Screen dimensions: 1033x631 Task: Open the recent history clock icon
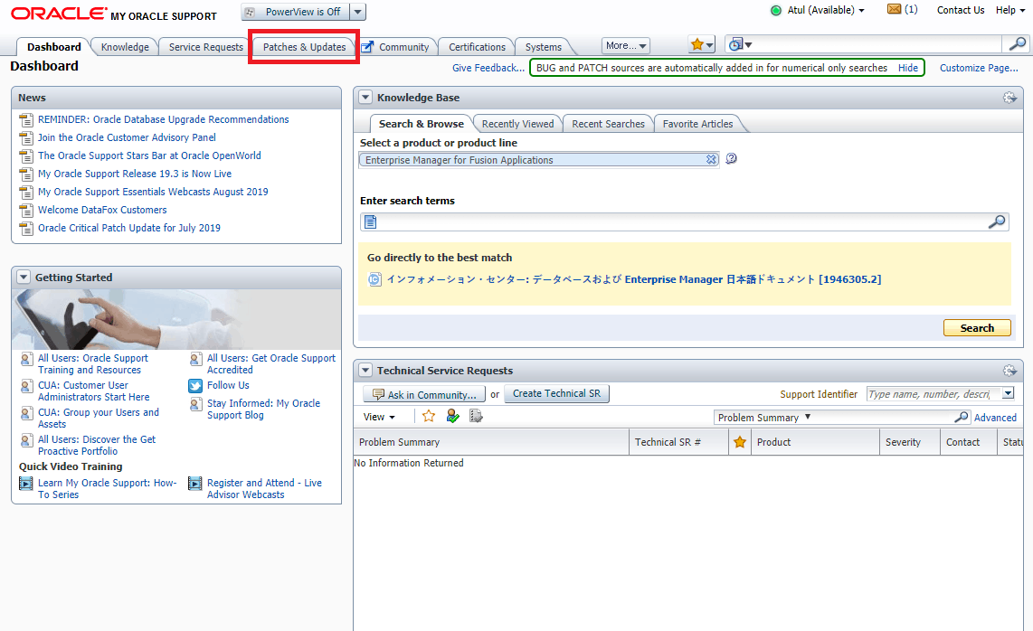tap(740, 44)
